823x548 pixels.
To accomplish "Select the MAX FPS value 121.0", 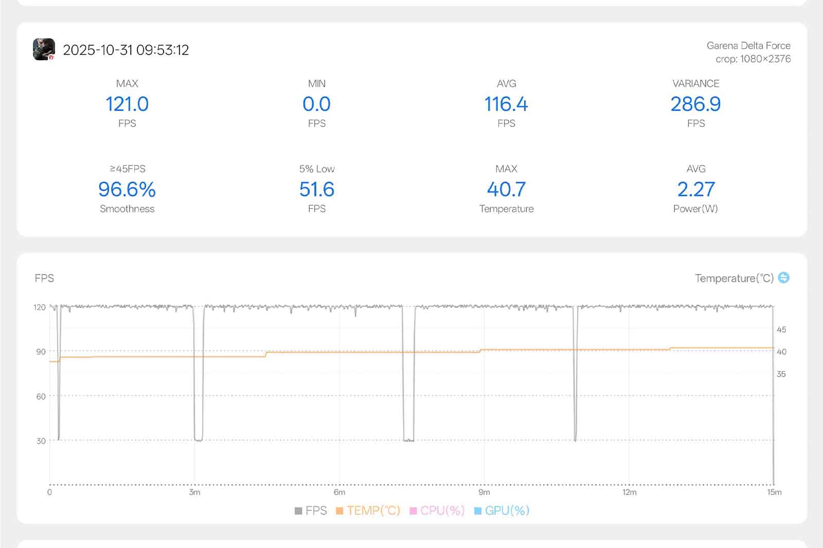I will point(127,104).
